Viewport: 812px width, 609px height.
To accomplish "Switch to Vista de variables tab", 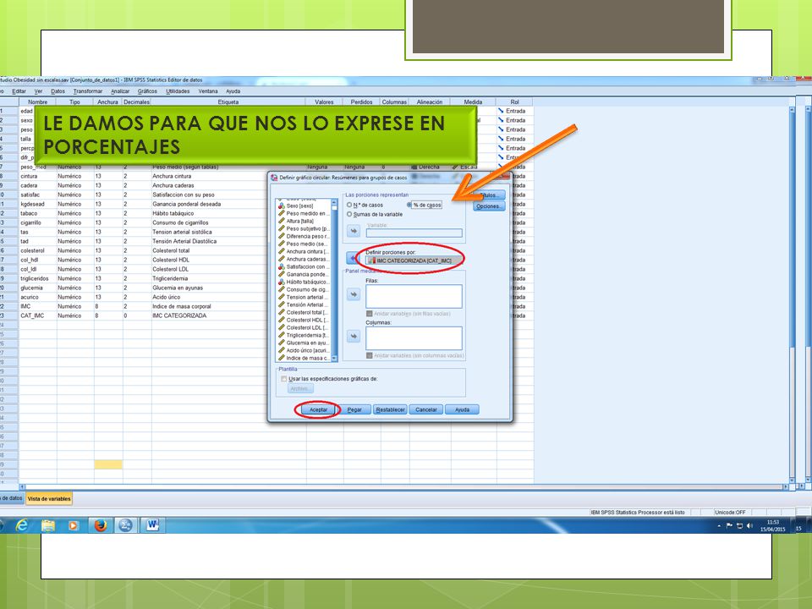I will (49, 499).
